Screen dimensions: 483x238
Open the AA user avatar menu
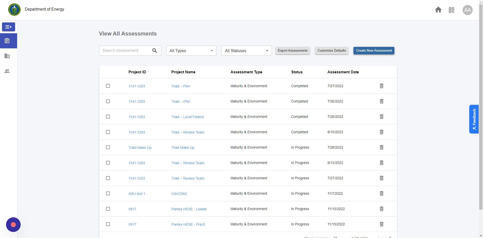click(467, 10)
